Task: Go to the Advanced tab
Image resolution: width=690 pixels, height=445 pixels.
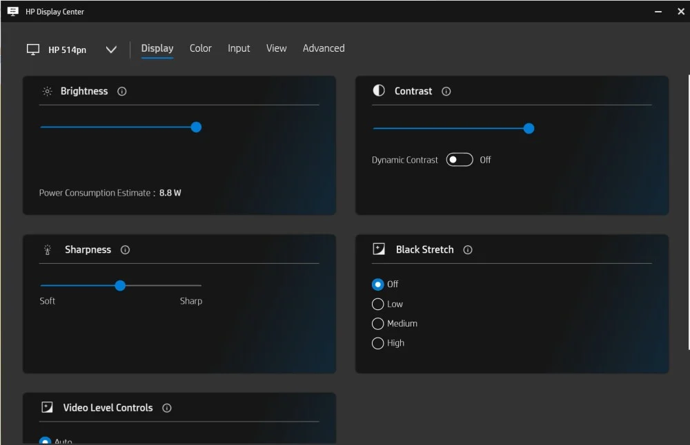Action: click(x=324, y=48)
